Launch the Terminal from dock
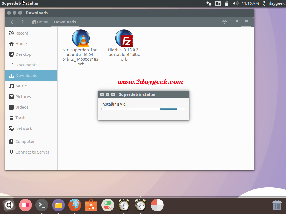The image size is (286, 214). (42, 205)
